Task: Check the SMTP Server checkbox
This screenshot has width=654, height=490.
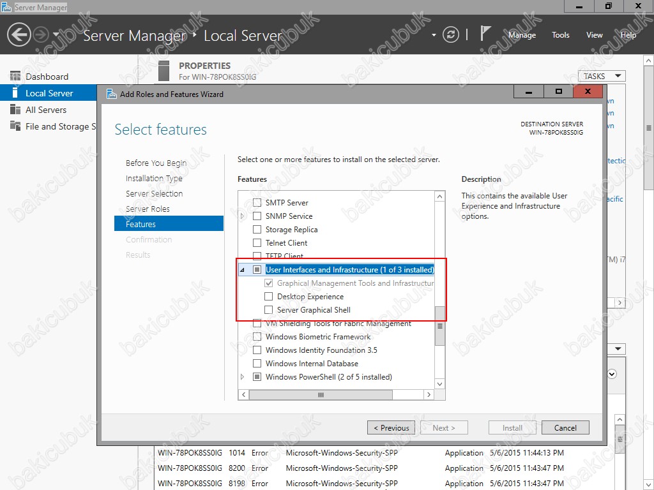Action: 257,202
